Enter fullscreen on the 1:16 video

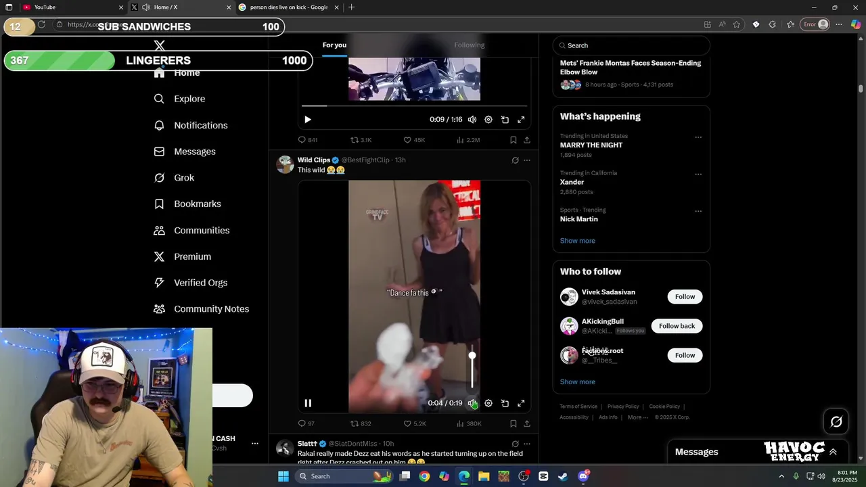[x=521, y=120]
